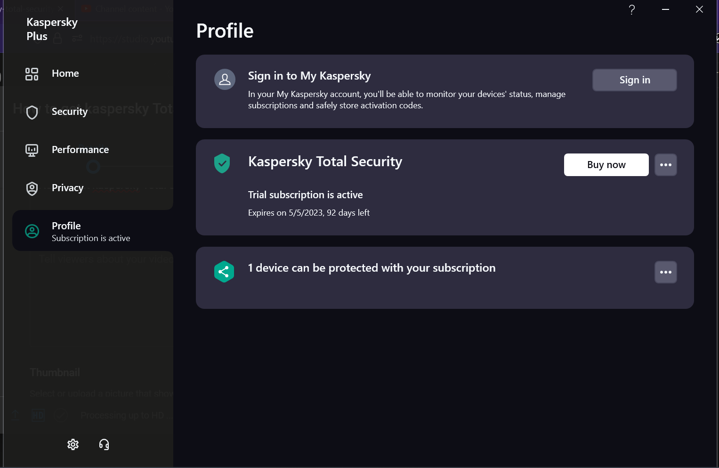Click the 'Kaspersky Plus' product name

[x=52, y=29]
